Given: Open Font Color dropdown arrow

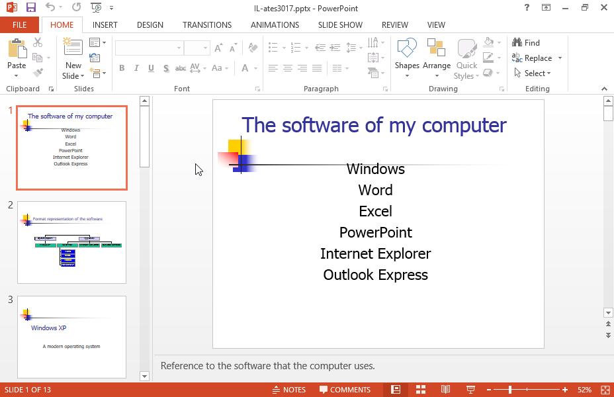Looking at the screenshot, I should point(255,69).
